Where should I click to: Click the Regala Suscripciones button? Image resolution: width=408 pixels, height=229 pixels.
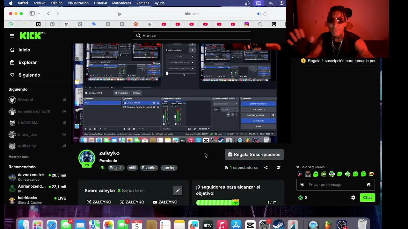254,155
